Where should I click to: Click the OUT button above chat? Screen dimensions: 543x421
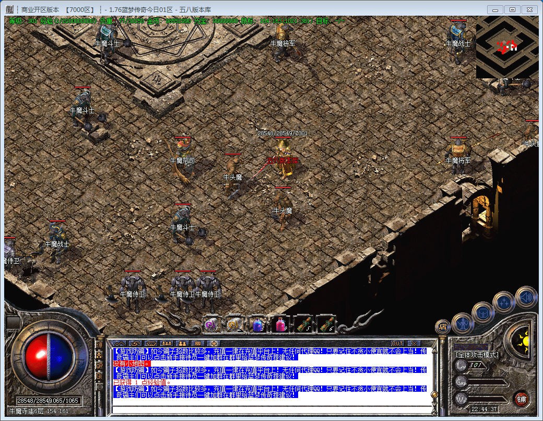point(397,343)
